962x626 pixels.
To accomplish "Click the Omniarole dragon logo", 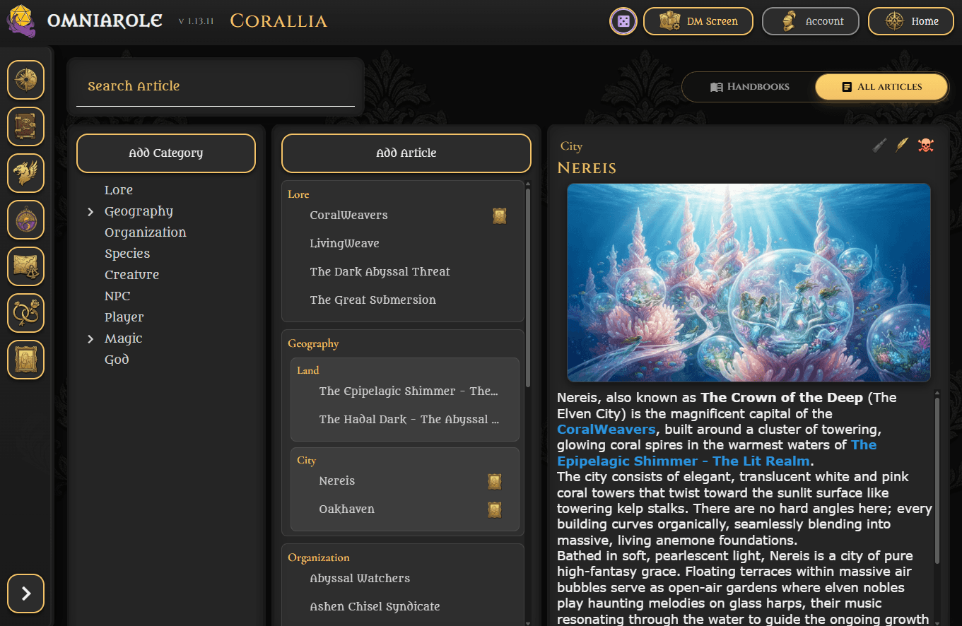I will (22, 20).
